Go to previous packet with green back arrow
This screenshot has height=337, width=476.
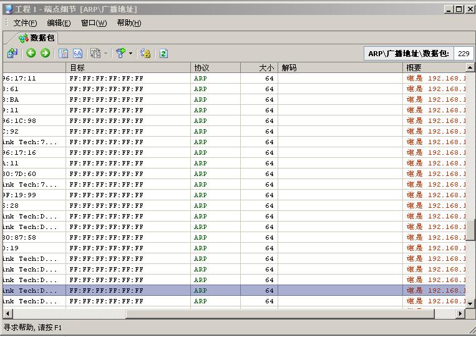click(x=31, y=54)
